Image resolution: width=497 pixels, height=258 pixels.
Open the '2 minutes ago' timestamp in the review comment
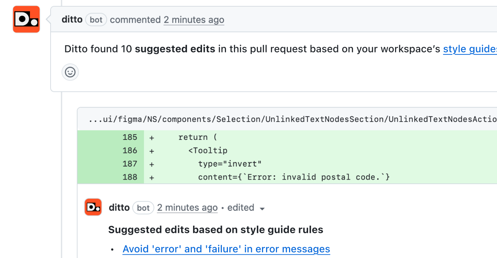[x=187, y=208]
